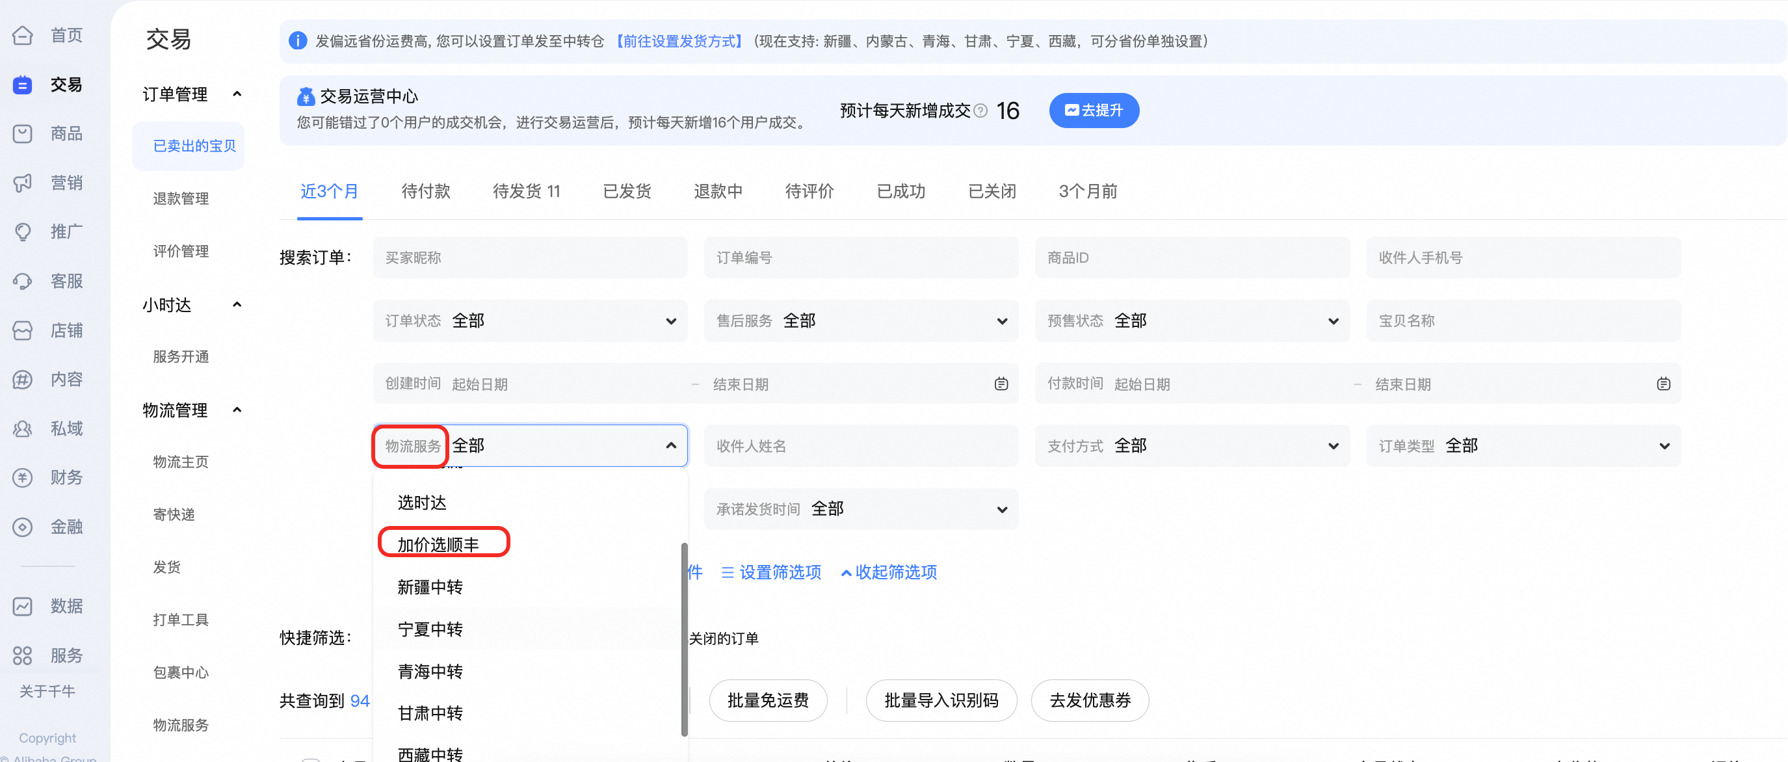The image size is (1788, 762).
Task: Open 寄快递 in the side menu
Action: [174, 514]
